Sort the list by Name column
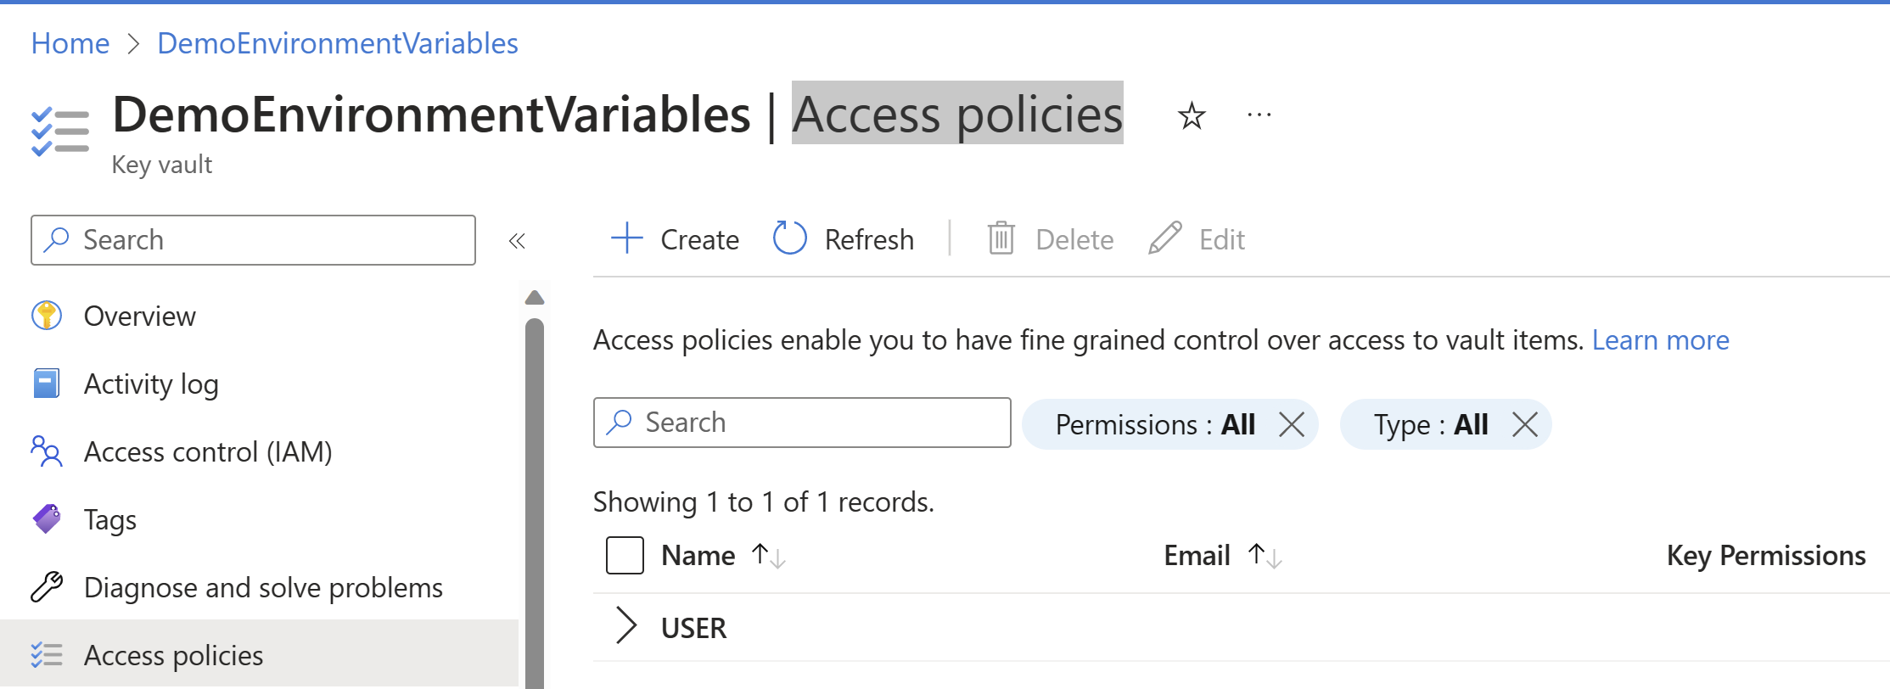The image size is (1890, 689). 769,556
